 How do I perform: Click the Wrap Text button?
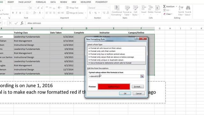point(72,8)
